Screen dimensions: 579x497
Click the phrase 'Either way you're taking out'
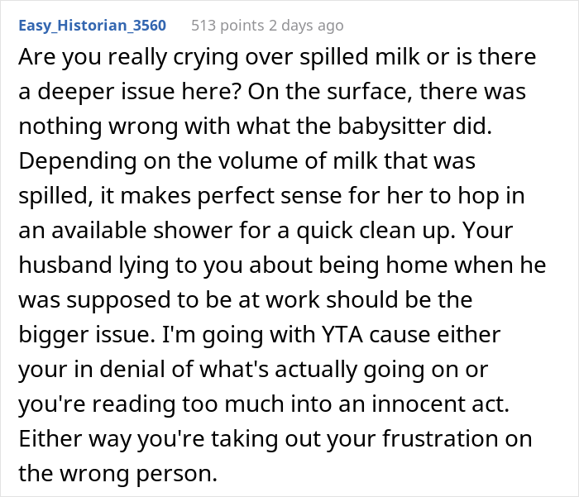(198, 438)
